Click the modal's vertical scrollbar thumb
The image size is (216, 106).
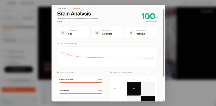tap(164, 43)
